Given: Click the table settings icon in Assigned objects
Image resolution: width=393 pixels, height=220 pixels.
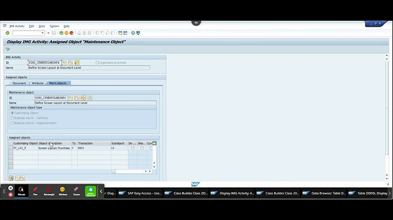Looking at the screenshot, I should [x=154, y=143].
